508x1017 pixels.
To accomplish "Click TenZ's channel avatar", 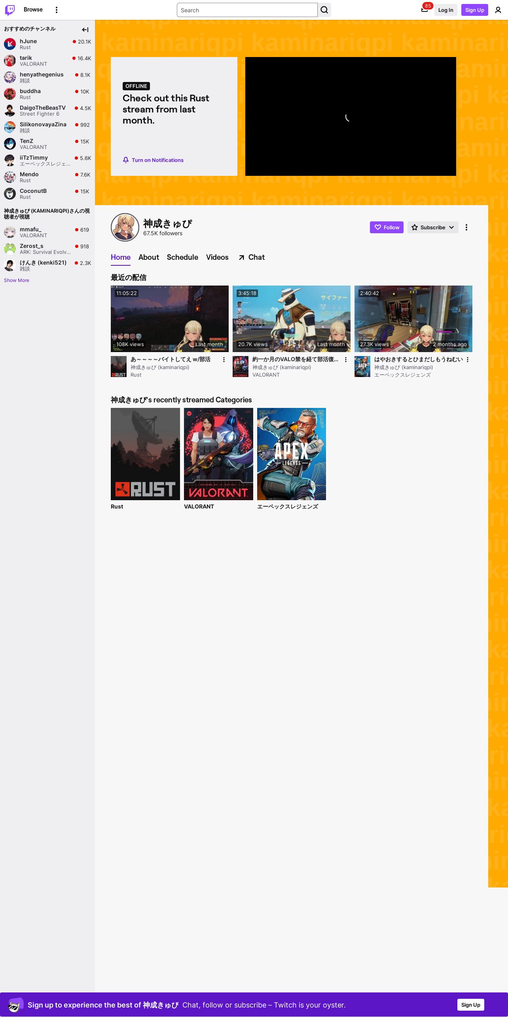I will pyautogui.click(x=10, y=144).
